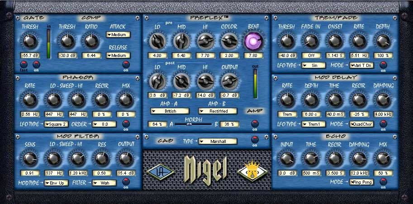413x204 pixels.
Task: Open the Comp RELEASE dropdown
Action: click(x=118, y=56)
